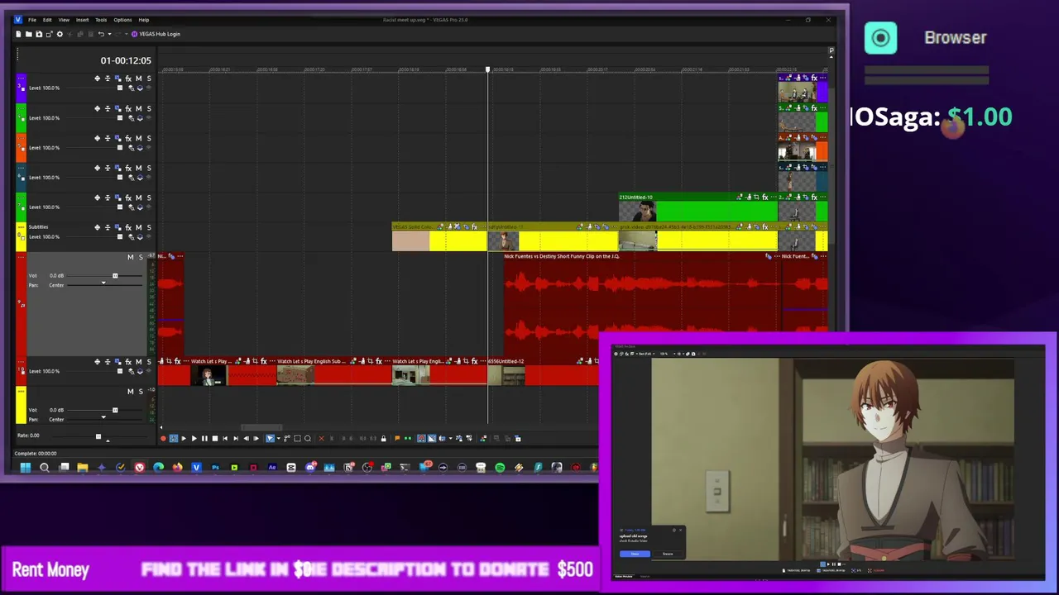The image size is (1059, 595).
Task: Open the View menu
Action: tap(64, 20)
